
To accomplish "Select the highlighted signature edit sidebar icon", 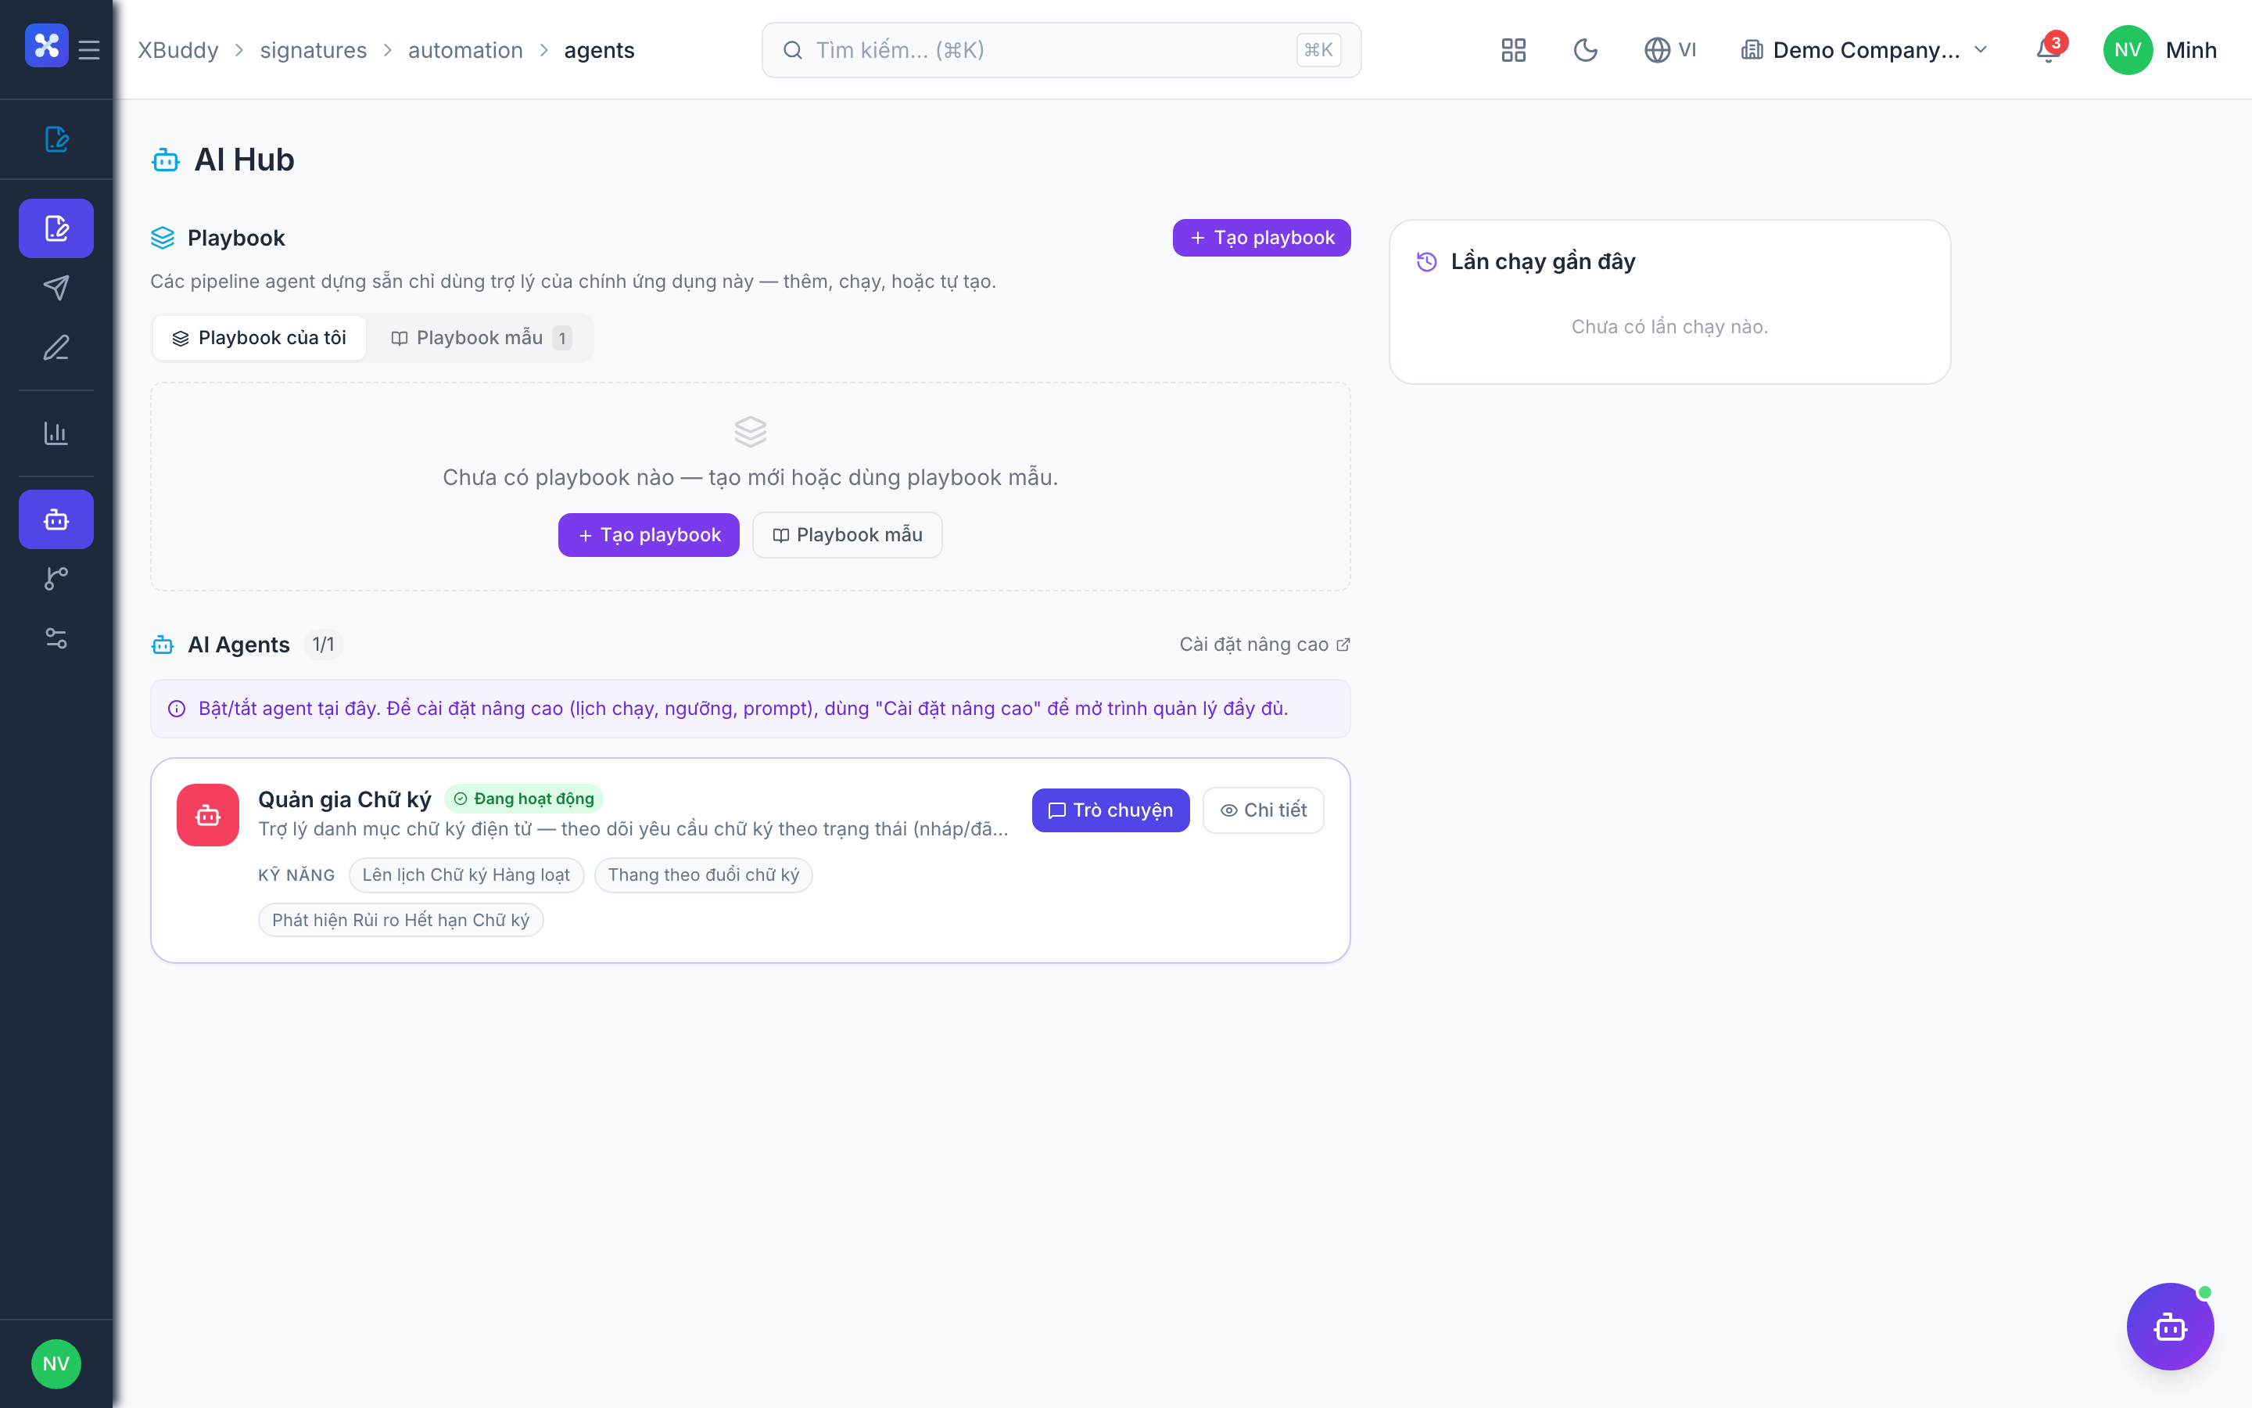I will tap(56, 228).
